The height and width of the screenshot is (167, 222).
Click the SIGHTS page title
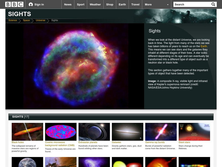click(x=19, y=14)
